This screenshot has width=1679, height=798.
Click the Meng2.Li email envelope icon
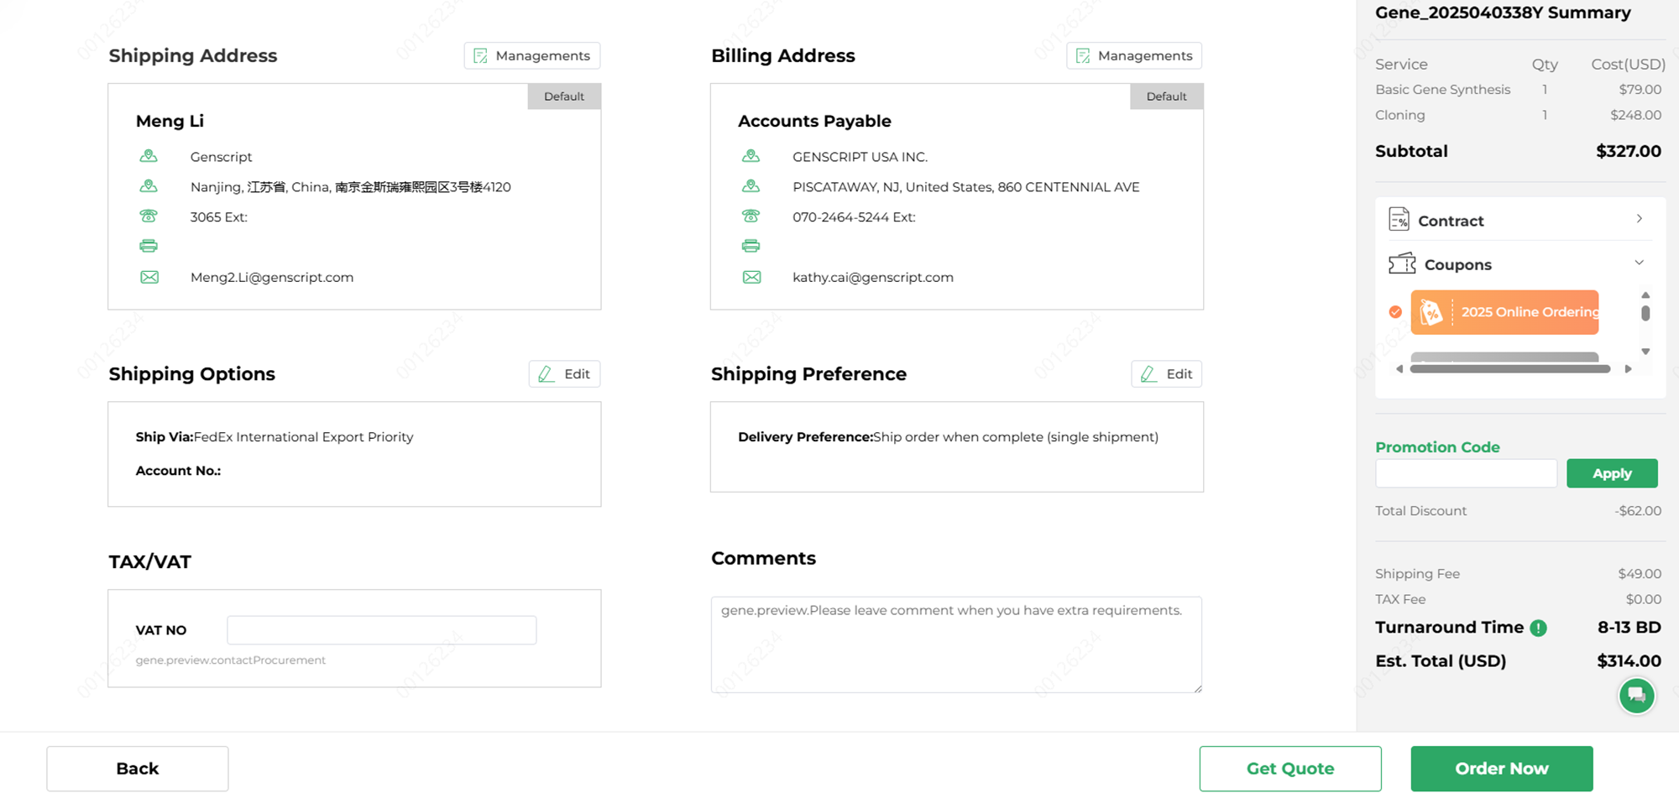pyautogui.click(x=149, y=278)
